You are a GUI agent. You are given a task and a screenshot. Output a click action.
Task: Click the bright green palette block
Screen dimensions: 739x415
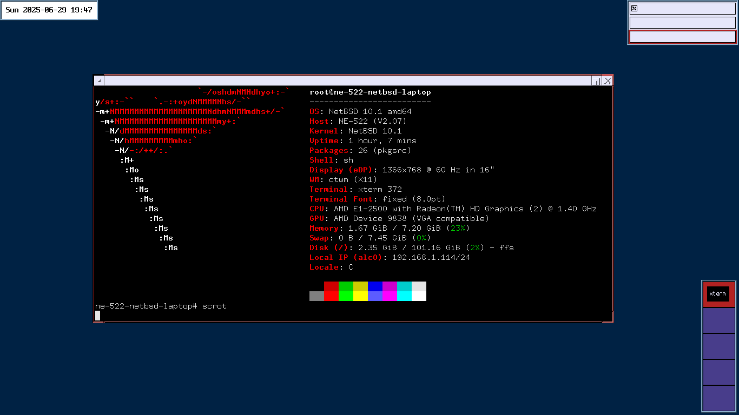point(346,296)
